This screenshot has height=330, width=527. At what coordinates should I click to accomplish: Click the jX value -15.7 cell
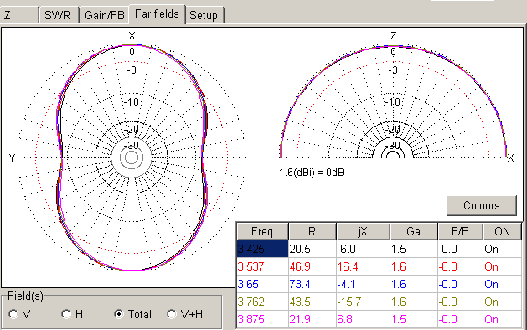pos(363,302)
